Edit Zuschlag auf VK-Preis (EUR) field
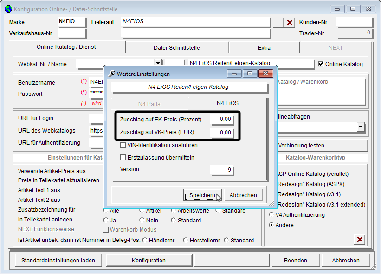381x274 pixels. click(222, 133)
